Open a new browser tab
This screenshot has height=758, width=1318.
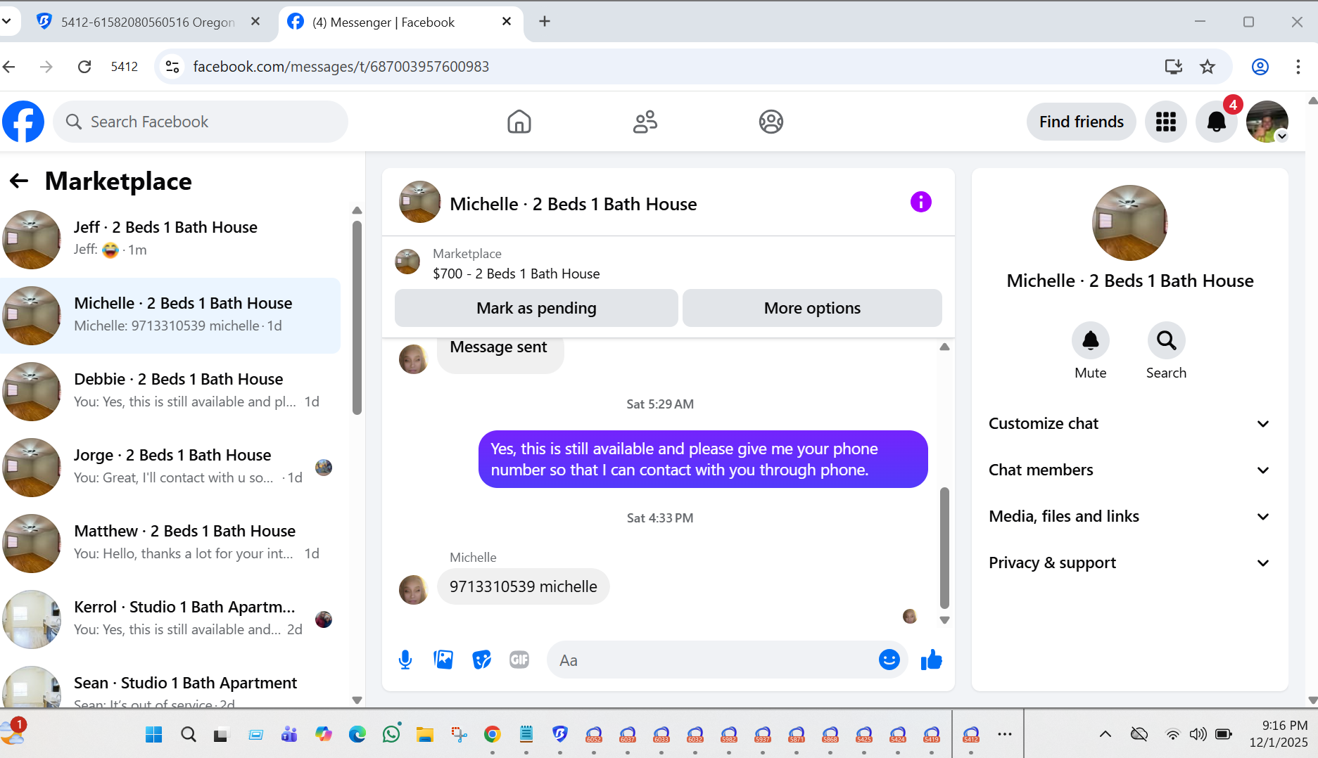(545, 22)
